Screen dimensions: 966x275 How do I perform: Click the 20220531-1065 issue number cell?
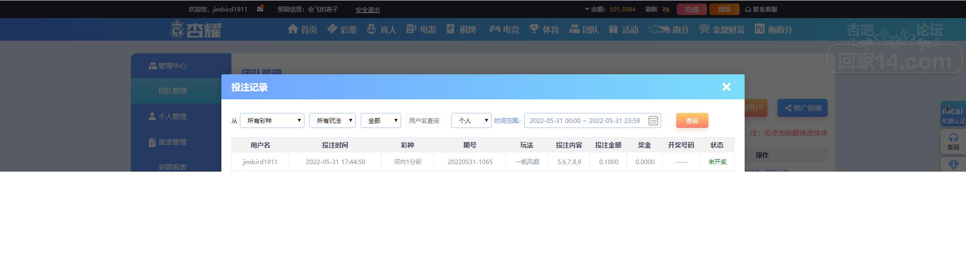pyautogui.click(x=470, y=162)
